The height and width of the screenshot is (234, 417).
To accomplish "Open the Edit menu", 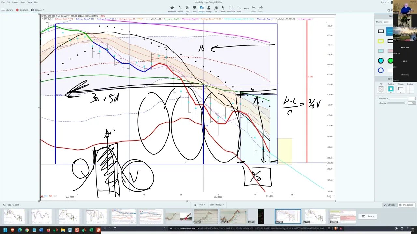I will tap(8, 2).
